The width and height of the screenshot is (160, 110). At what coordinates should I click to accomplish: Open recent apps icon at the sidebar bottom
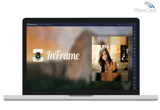(x=134, y=88)
